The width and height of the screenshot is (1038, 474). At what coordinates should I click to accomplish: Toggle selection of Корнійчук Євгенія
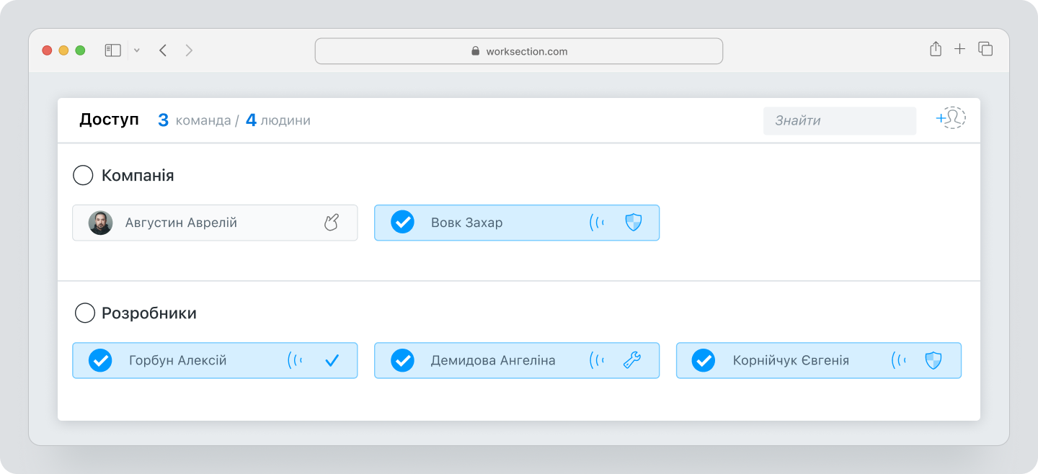(704, 360)
